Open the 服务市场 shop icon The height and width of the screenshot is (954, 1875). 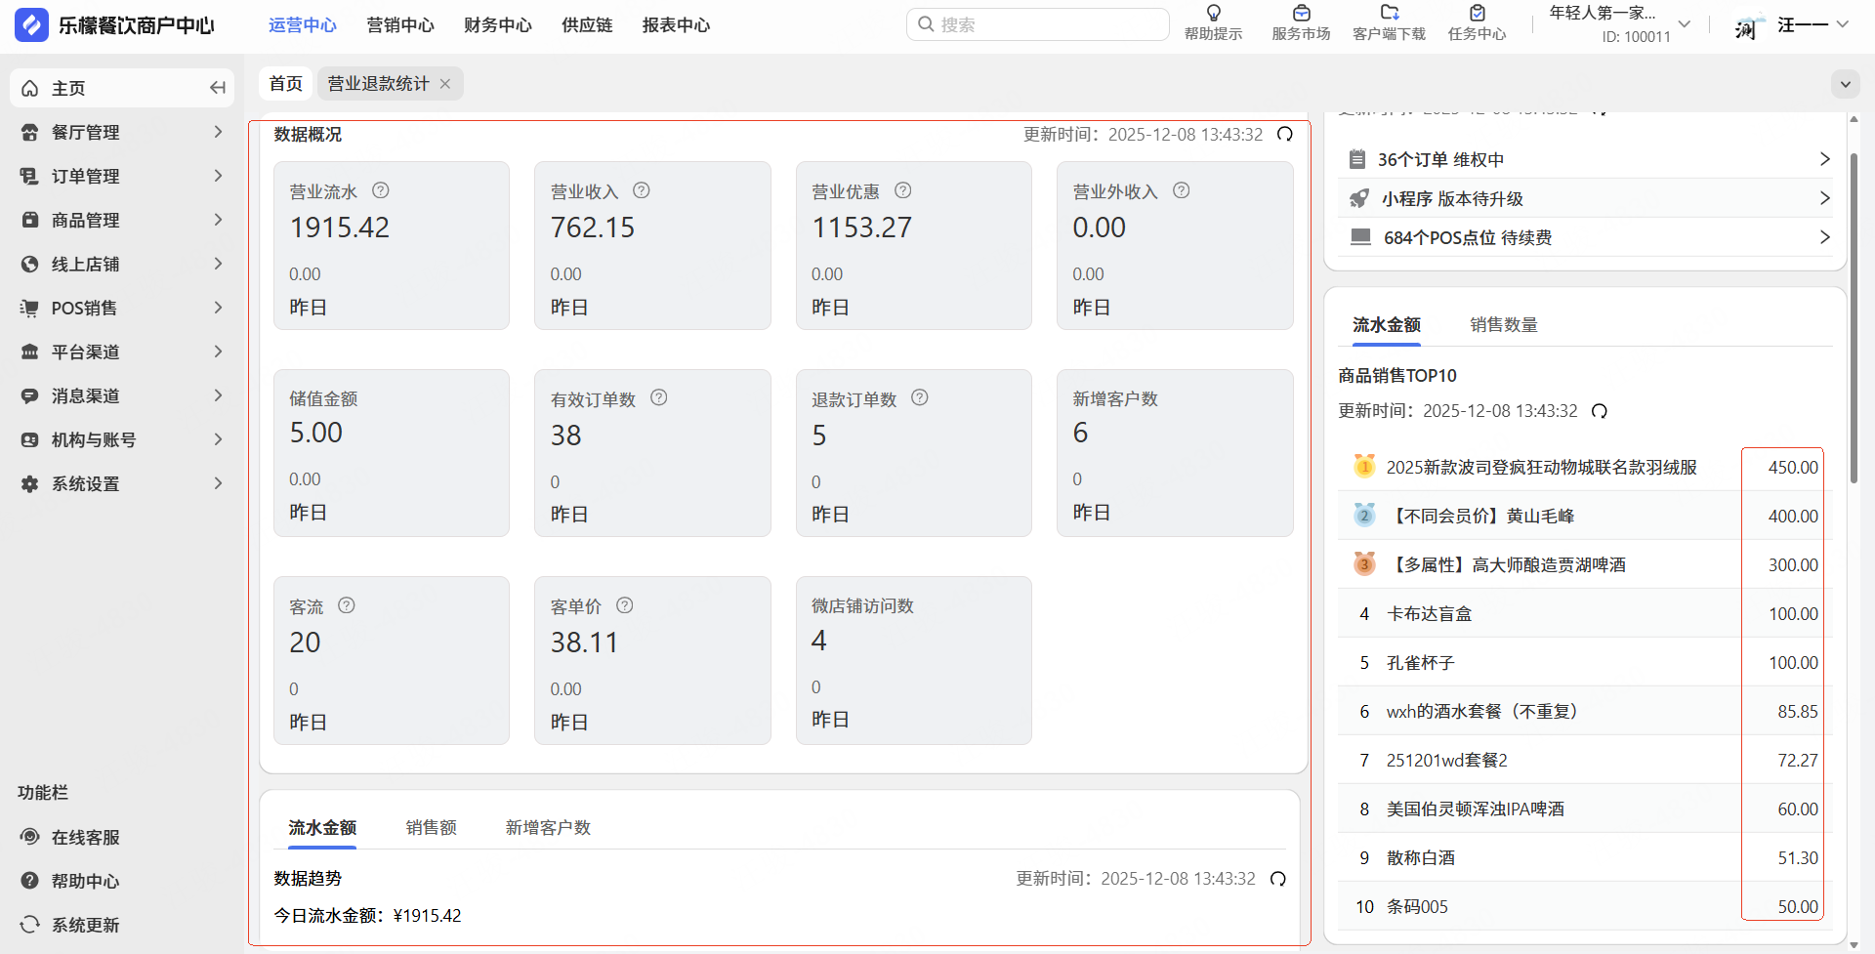pyautogui.click(x=1301, y=14)
